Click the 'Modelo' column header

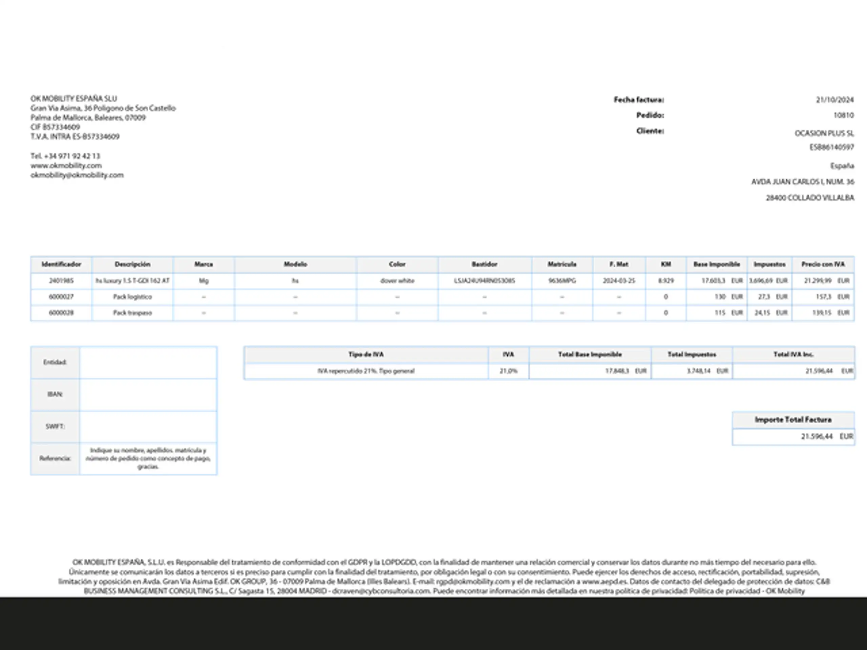[x=296, y=264]
